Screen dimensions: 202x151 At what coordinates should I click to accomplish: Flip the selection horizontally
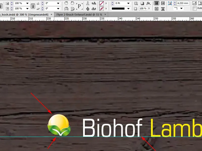coord(66,9)
